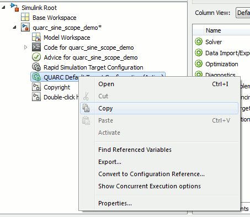Click the Code for quarc_sine_scope_demo icon

pyautogui.click(x=36, y=47)
